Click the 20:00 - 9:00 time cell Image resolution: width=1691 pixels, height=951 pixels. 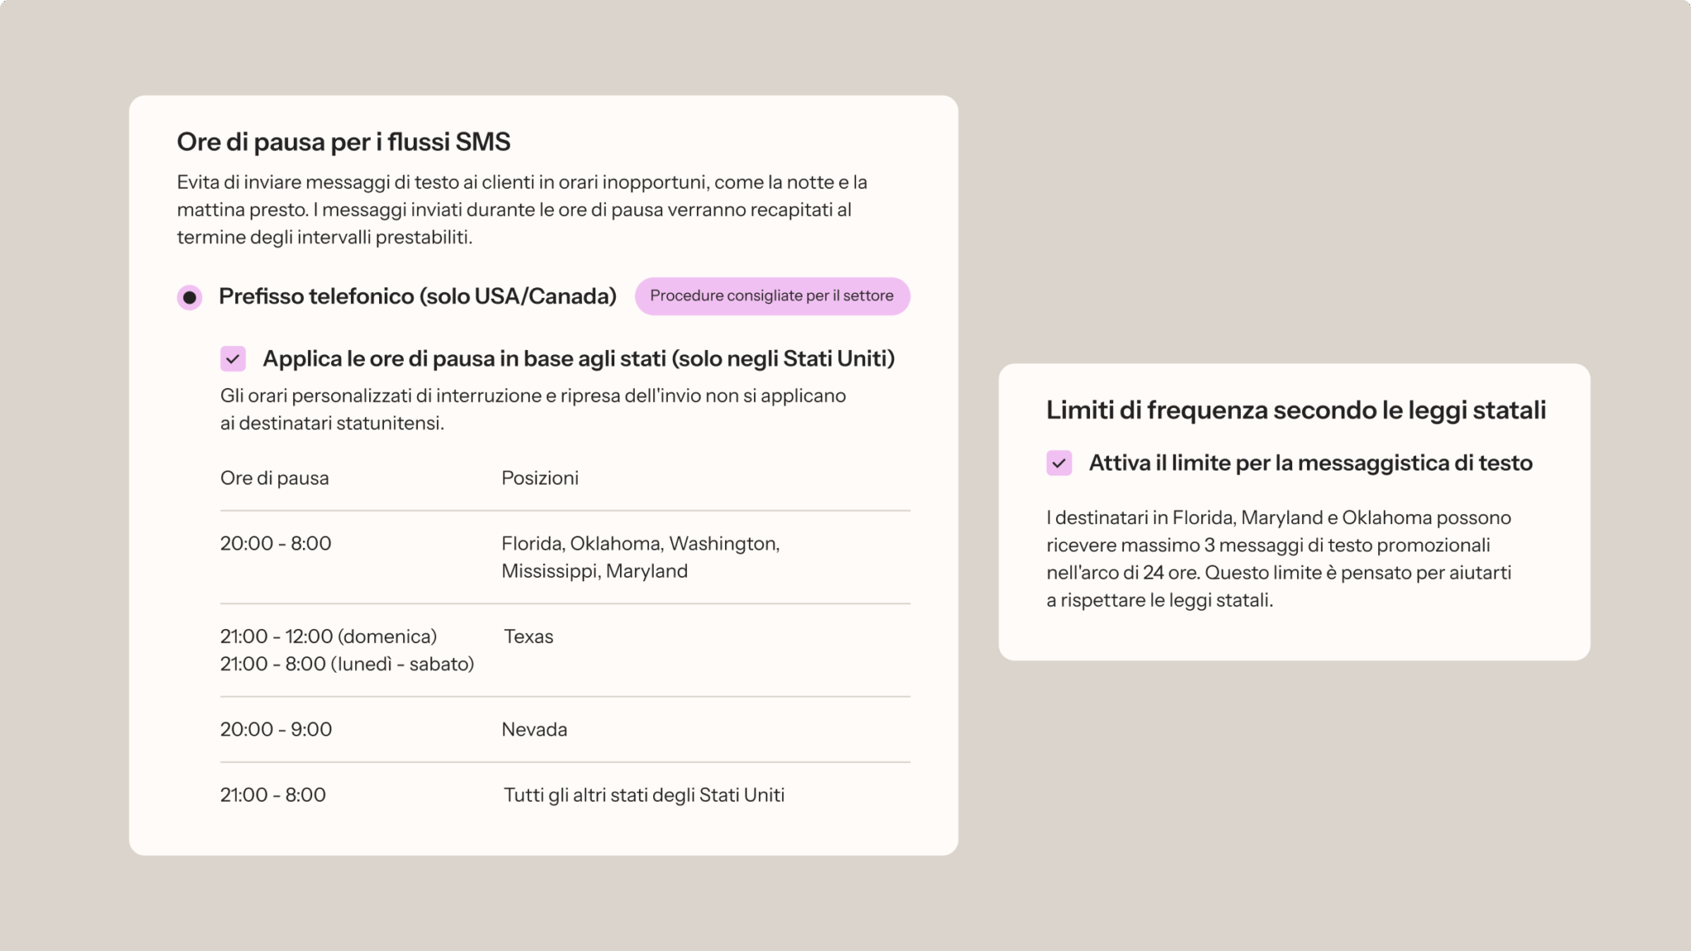276,729
